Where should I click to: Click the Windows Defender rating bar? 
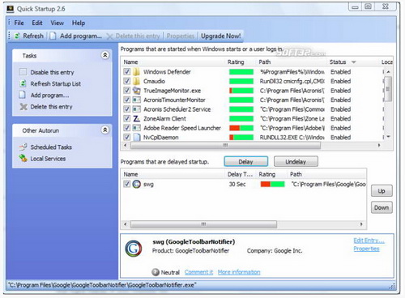tap(241, 72)
